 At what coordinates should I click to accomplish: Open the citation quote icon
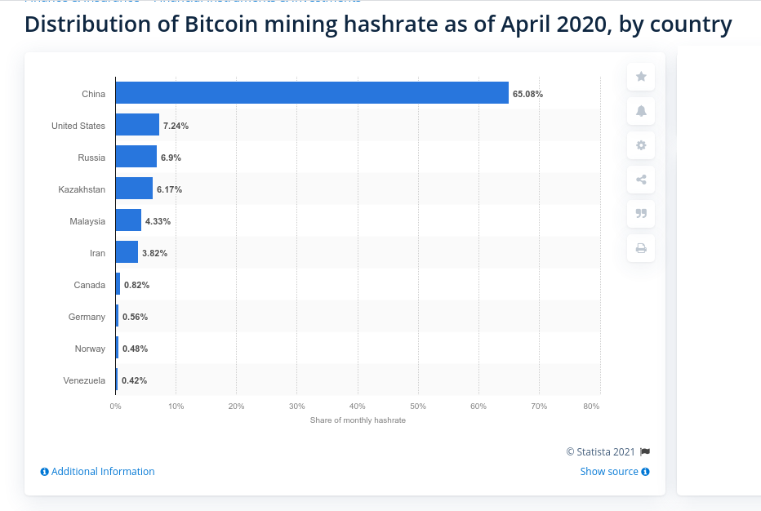640,214
